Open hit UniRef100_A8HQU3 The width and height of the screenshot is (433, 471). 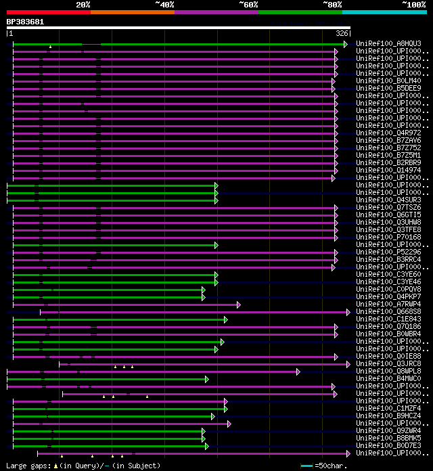coord(388,43)
